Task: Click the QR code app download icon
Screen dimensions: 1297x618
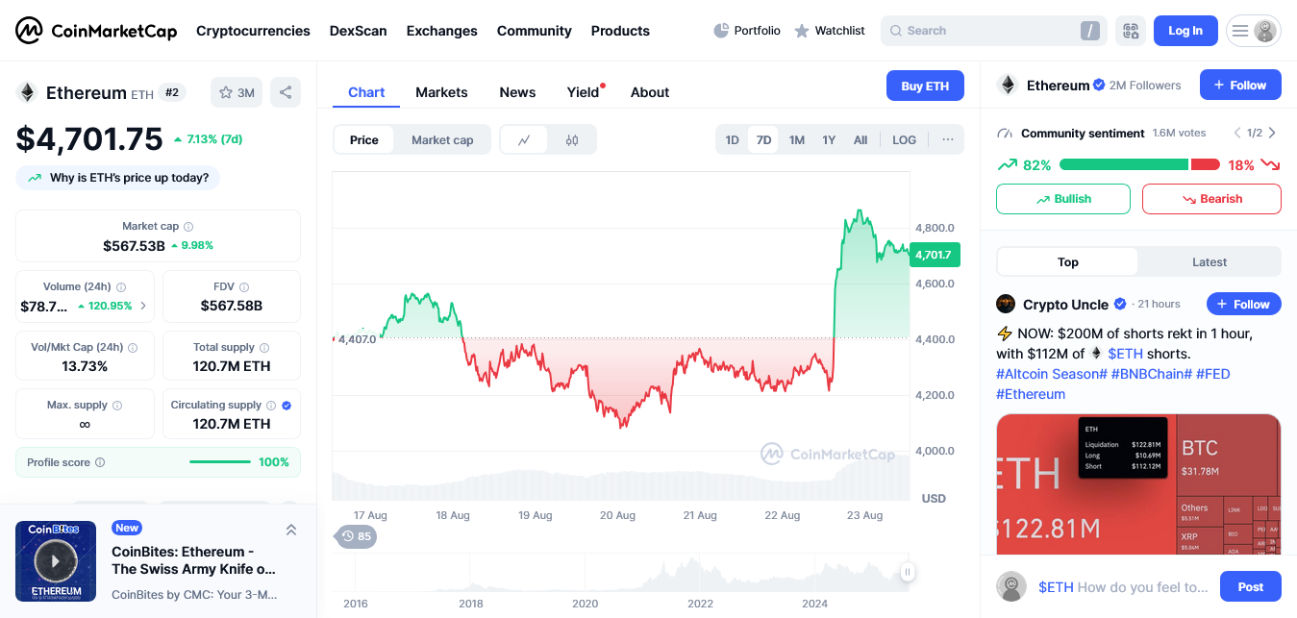Action: click(x=1131, y=31)
